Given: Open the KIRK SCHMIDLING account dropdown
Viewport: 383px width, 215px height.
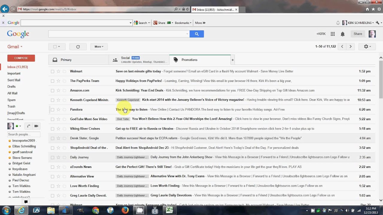Looking at the screenshot, I should point(358,23).
